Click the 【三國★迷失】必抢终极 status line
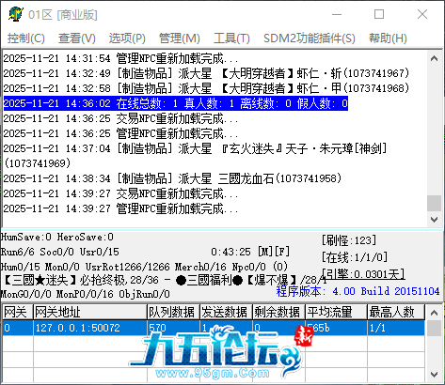This screenshot has width=445, height=385. coord(165,280)
